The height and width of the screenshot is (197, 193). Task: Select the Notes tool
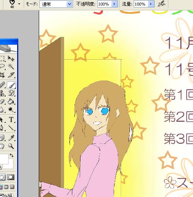click(2, 138)
